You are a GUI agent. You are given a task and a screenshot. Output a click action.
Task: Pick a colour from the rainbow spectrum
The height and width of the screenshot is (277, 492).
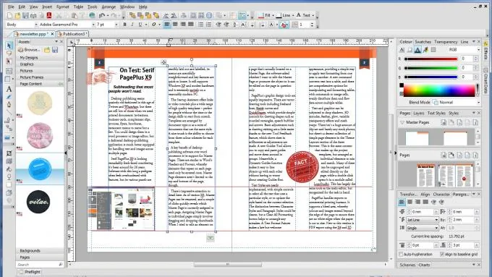439,90
